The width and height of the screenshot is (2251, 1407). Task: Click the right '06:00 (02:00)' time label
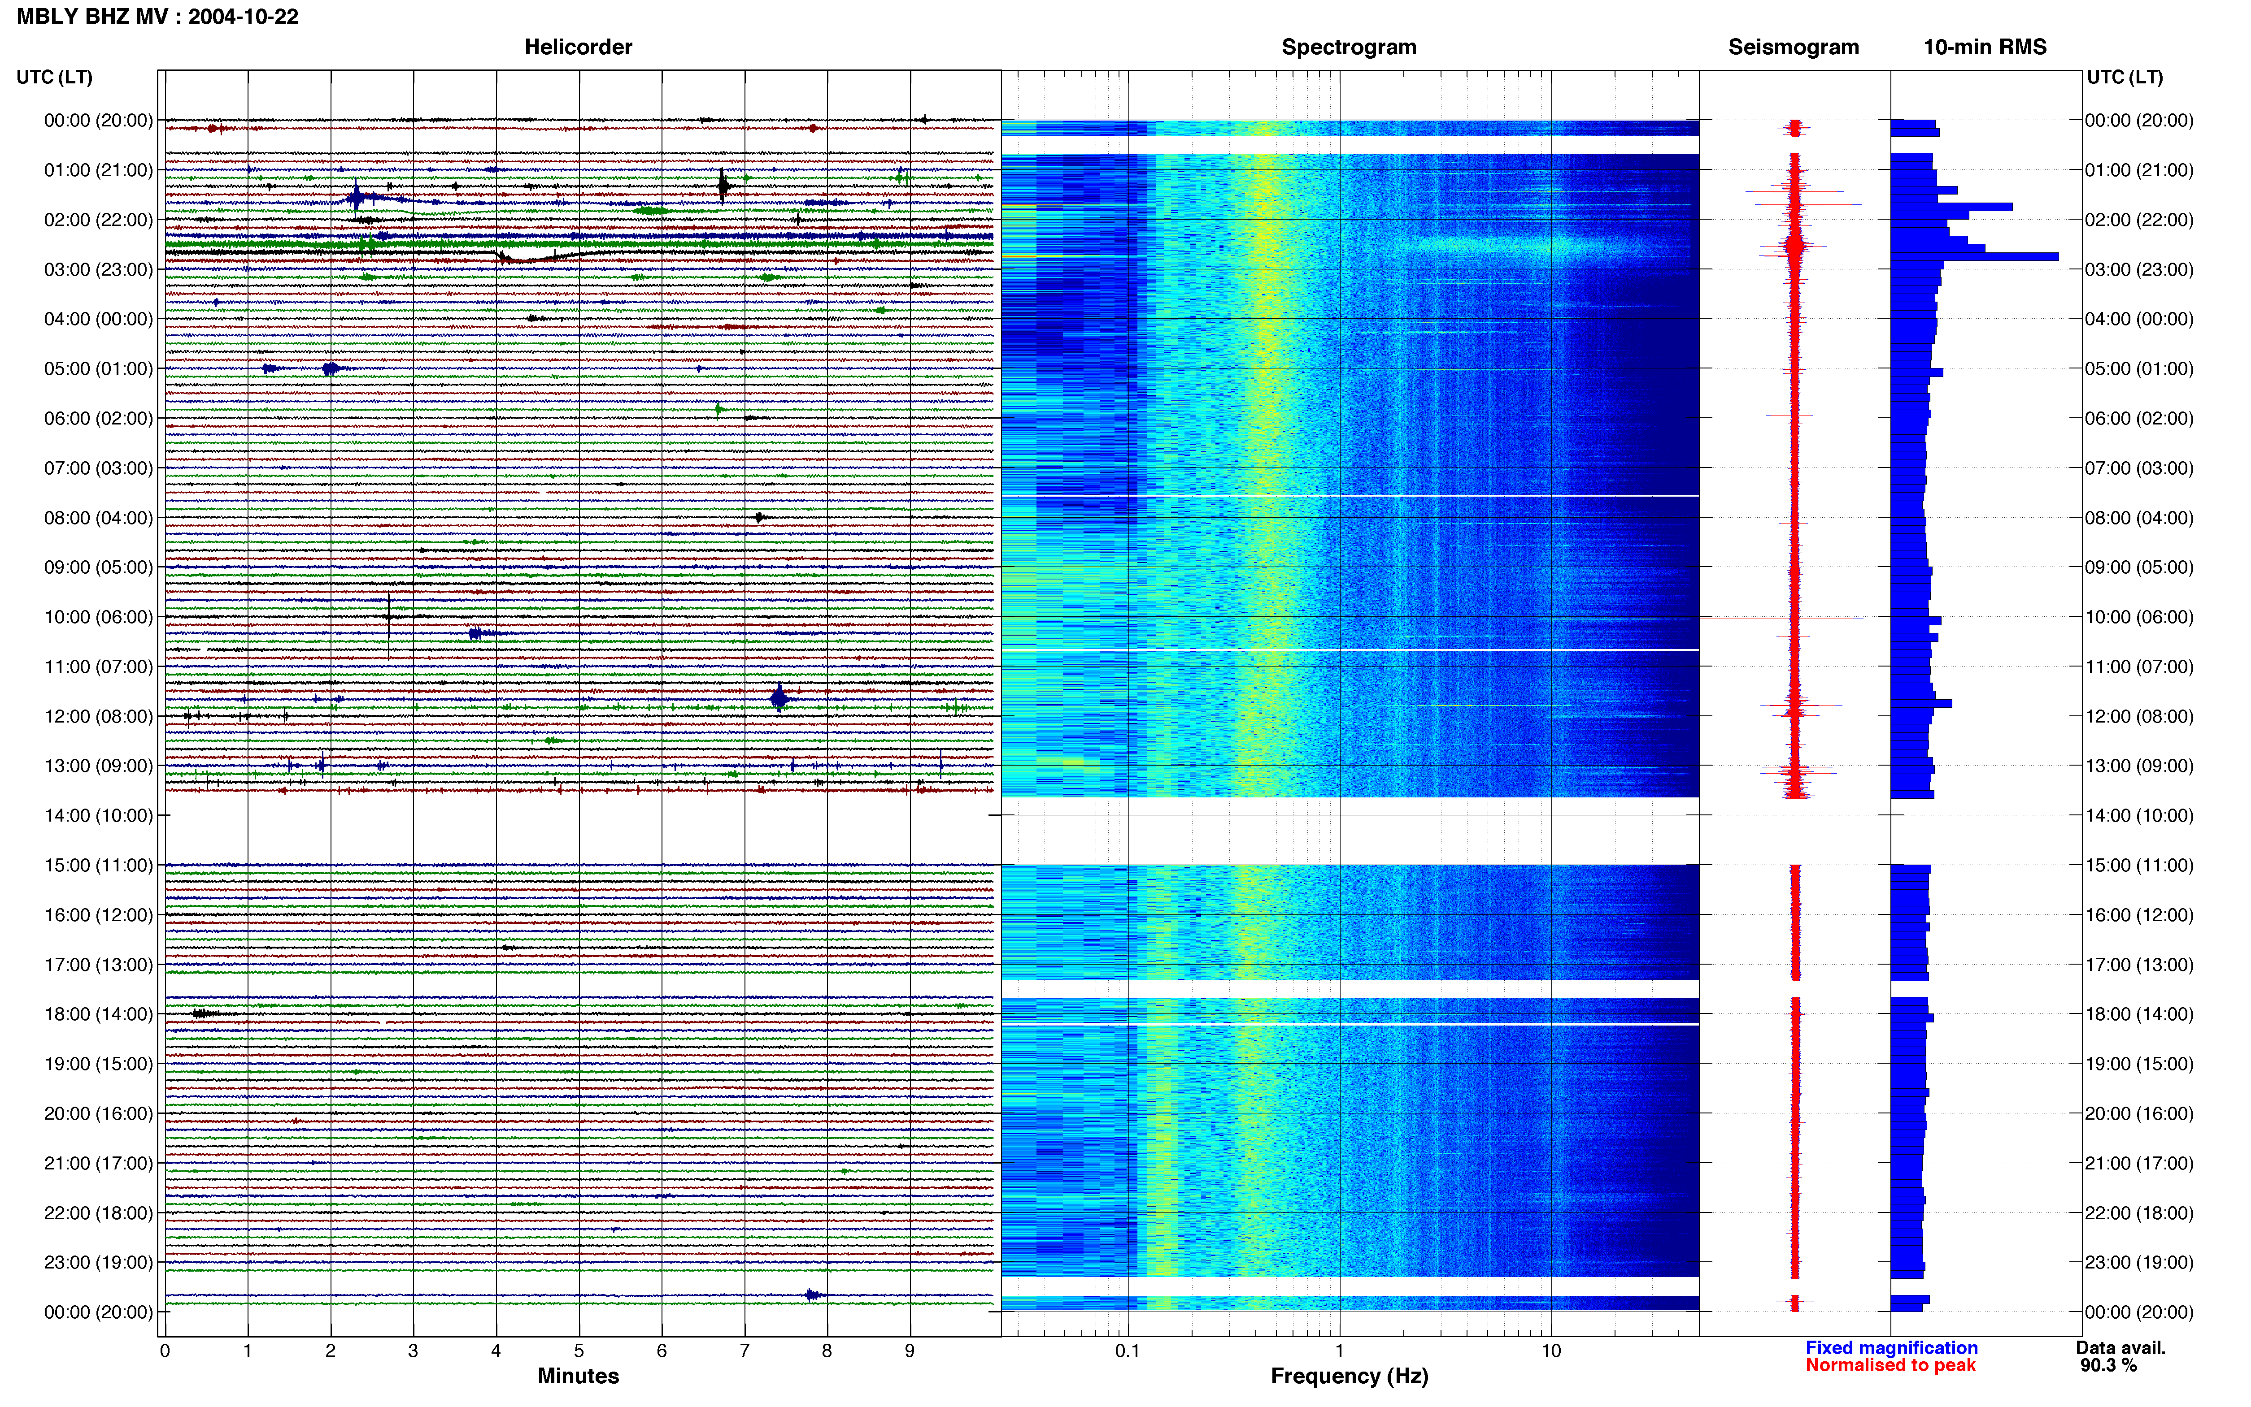(x=2139, y=419)
